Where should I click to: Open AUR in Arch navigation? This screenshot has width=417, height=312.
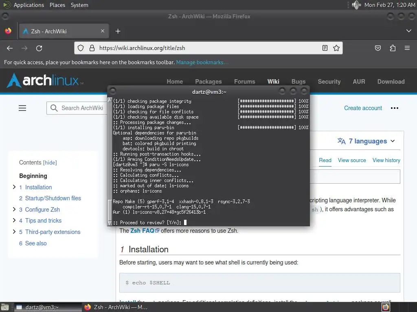click(x=359, y=82)
